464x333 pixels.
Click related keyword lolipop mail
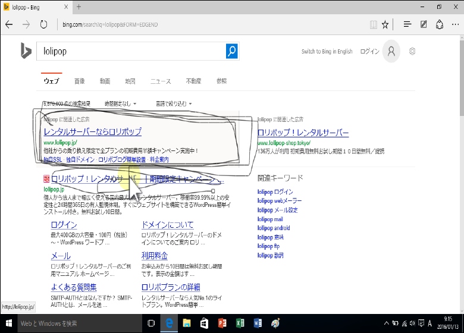point(270,219)
